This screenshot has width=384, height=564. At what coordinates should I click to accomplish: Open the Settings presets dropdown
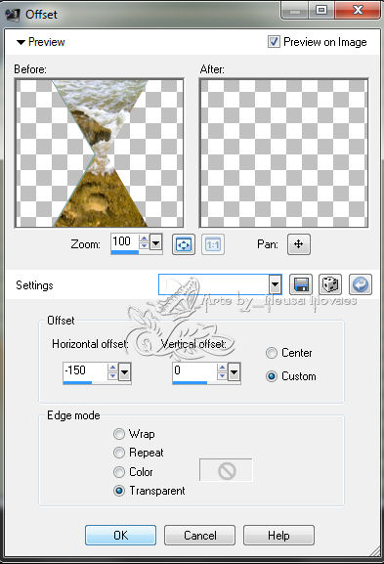pyautogui.click(x=276, y=284)
